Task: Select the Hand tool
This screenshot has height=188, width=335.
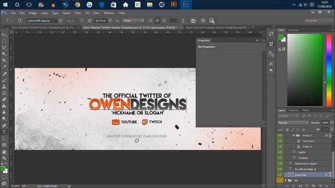Action: [x=4, y=152]
